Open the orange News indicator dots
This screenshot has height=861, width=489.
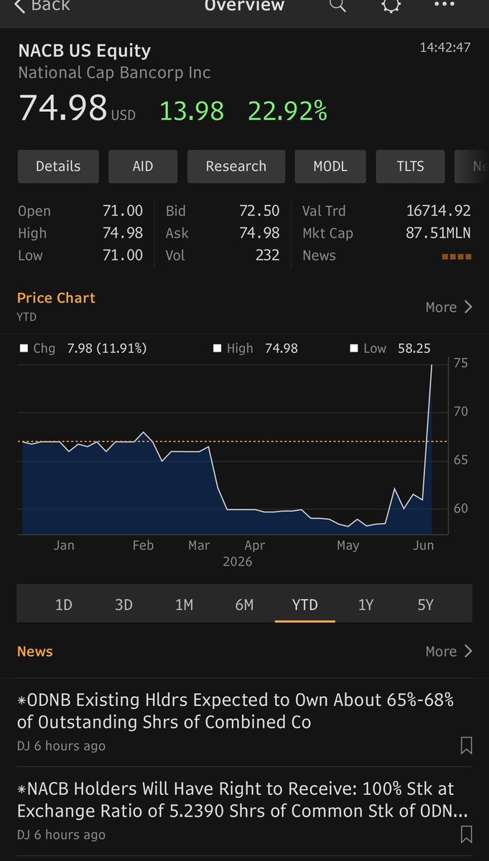pos(457,256)
